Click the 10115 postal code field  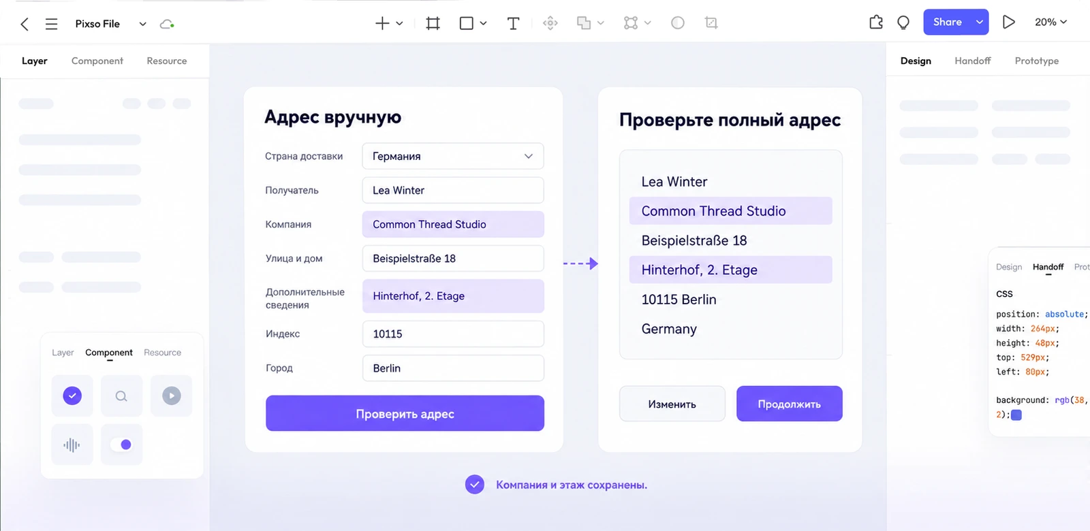(x=453, y=334)
